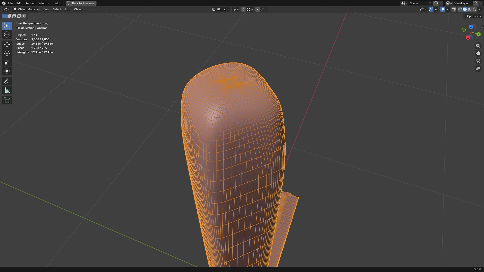The image size is (484, 272).
Task: Open the viewport Object menu
Action: (78, 9)
